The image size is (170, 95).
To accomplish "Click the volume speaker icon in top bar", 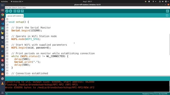I will point(163,2).
